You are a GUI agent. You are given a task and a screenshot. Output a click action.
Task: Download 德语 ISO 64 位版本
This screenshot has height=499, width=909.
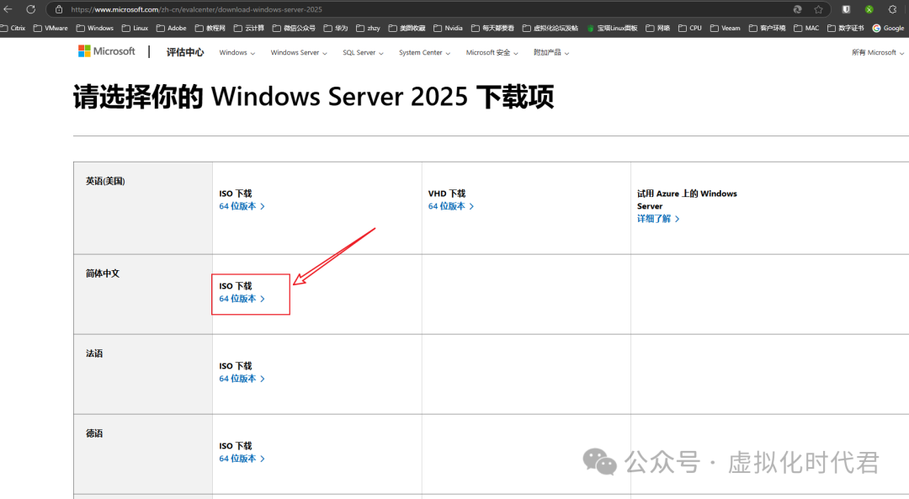[242, 459]
